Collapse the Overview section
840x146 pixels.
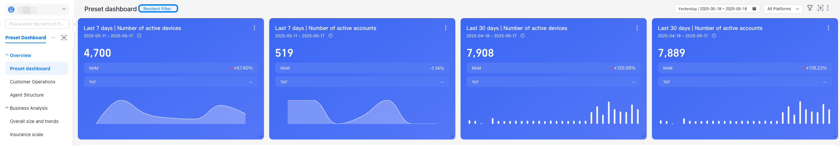7,55
